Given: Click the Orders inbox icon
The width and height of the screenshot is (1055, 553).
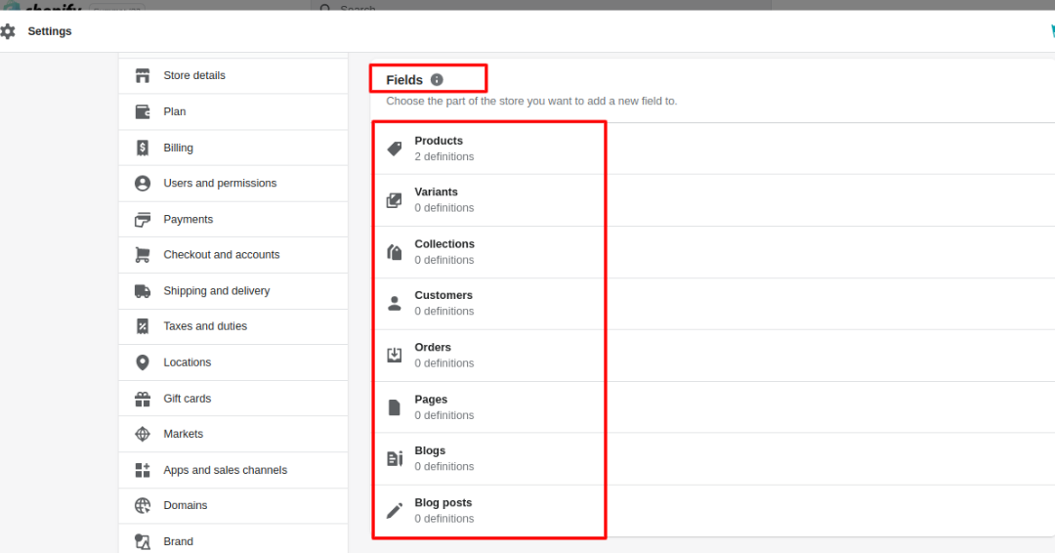Looking at the screenshot, I should tap(395, 356).
